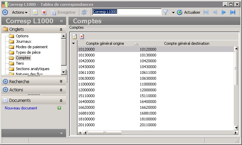This screenshot has width=242, height=145.
Task: Click the refresh arrows icon beside Enregistrer
Action: point(84,12)
